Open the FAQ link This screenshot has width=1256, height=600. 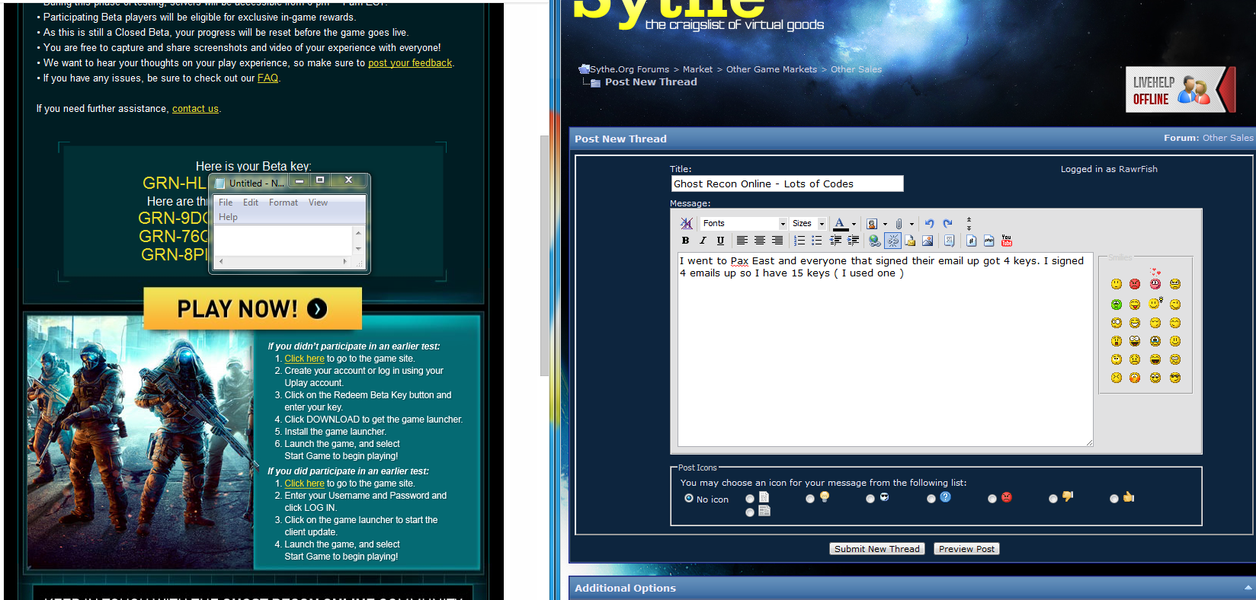268,78
